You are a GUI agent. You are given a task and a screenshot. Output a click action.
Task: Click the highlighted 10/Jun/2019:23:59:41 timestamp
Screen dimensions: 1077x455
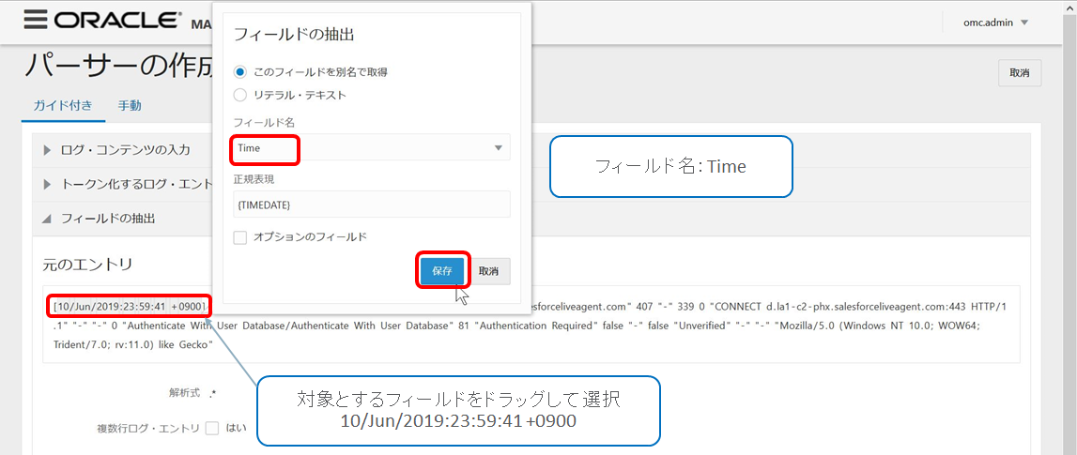click(129, 305)
